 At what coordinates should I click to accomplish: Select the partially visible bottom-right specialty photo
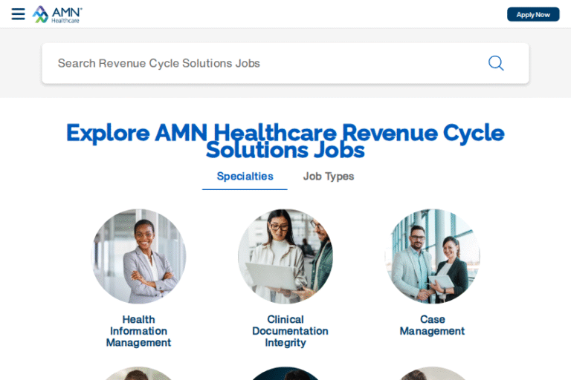pyautogui.click(x=432, y=373)
